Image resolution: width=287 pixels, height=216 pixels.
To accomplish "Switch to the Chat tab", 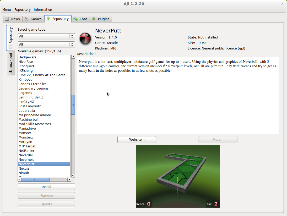I will tap(80, 19).
